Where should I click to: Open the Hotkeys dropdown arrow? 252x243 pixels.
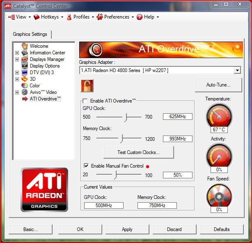[62, 17]
